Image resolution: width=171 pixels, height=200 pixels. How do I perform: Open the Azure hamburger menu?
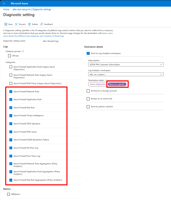pyautogui.click(x=4, y=4)
